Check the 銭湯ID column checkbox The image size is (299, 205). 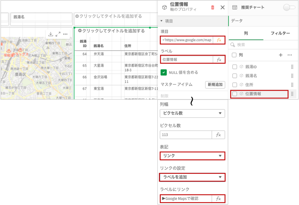pos(234,67)
